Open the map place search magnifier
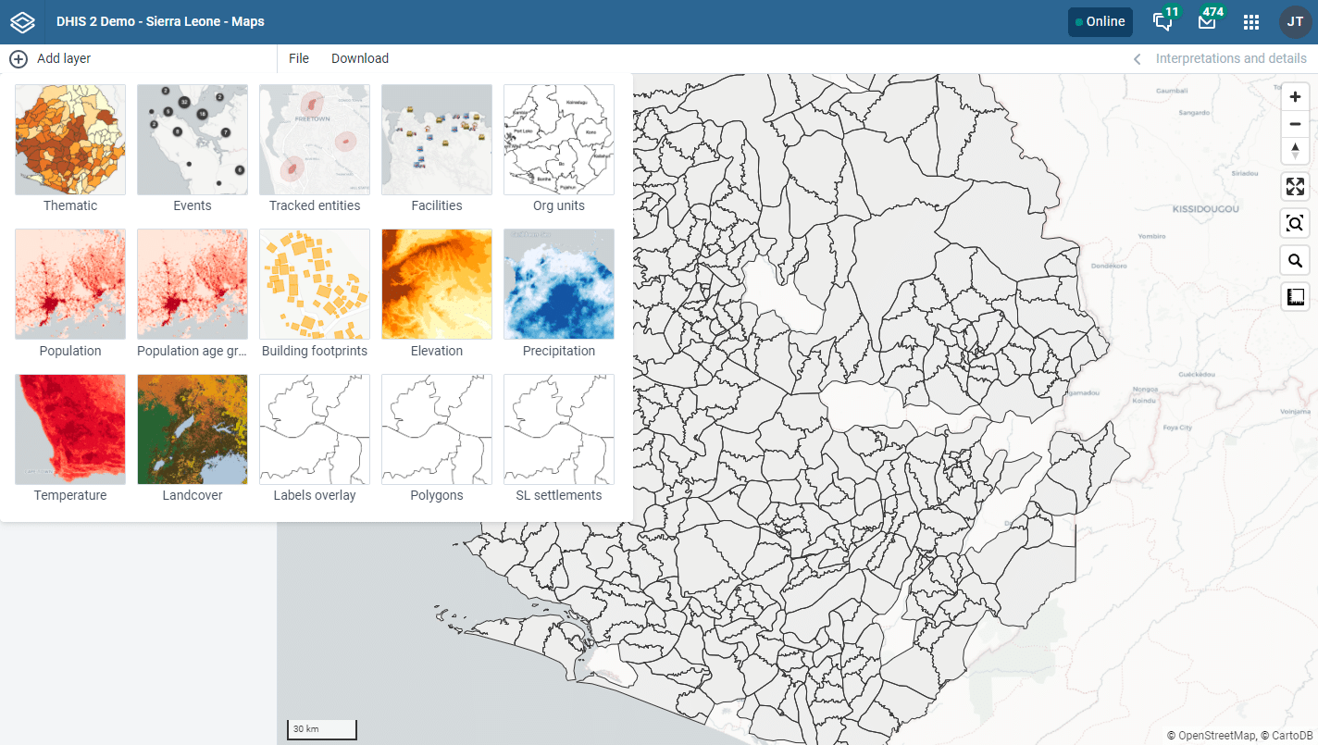Image resolution: width=1318 pixels, height=745 pixels. tap(1295, 261)
